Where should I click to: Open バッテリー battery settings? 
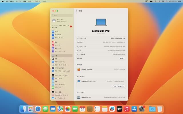click(x=62, y=87)
